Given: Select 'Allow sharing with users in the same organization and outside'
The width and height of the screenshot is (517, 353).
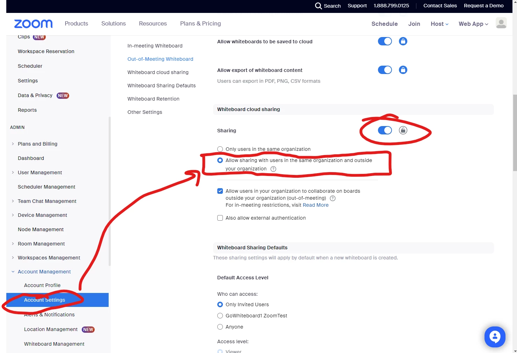Looking at the screenshot, I should 220,160.
